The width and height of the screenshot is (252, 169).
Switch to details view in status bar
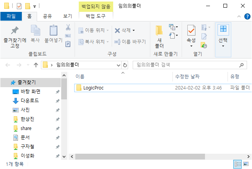point(237,164)
